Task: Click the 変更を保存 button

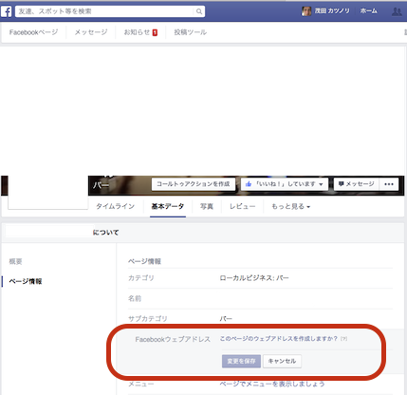Action: 241,361
